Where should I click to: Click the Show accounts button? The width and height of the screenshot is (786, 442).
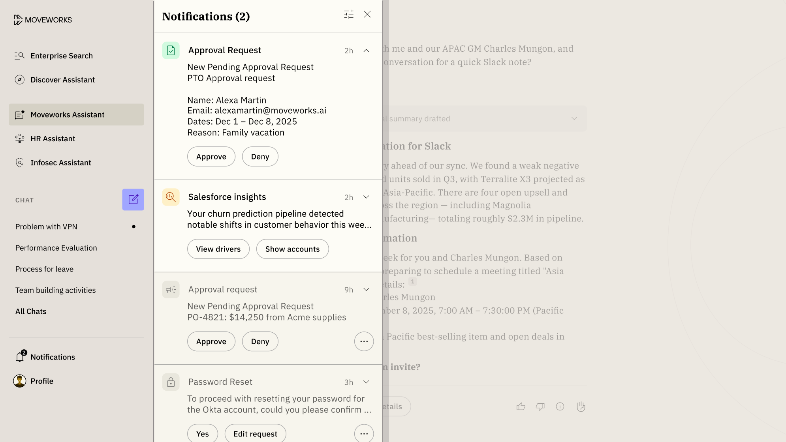[x=292, y=249]
